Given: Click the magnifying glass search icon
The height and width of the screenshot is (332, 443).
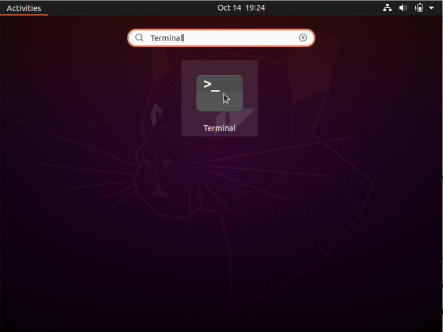Looking at the screenshot, I should (140, 38).
